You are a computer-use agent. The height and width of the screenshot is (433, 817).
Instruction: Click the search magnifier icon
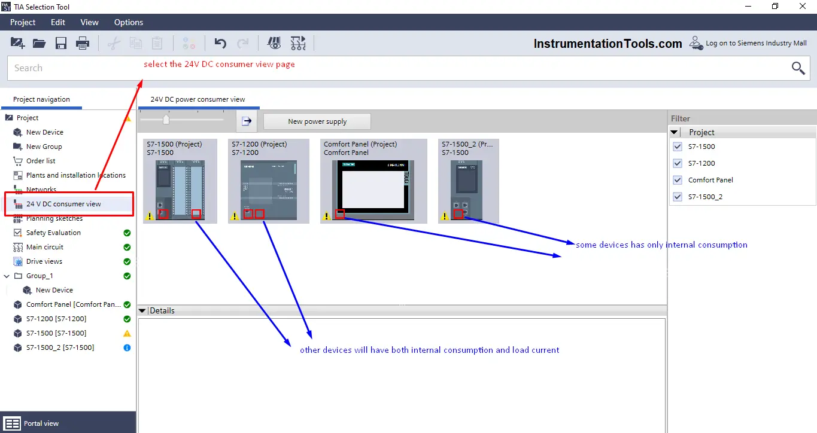click(798, 68)
